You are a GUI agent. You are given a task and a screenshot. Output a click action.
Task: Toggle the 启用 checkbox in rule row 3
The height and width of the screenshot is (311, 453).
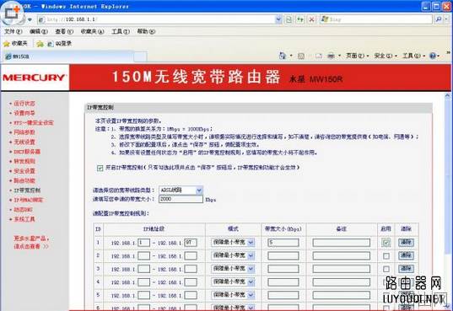pyautogui.click(x=386, y=269)
